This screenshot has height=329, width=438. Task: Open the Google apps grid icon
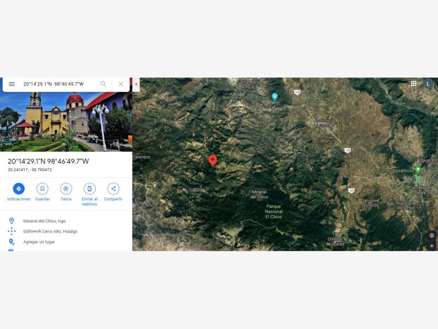coord(413,83)
